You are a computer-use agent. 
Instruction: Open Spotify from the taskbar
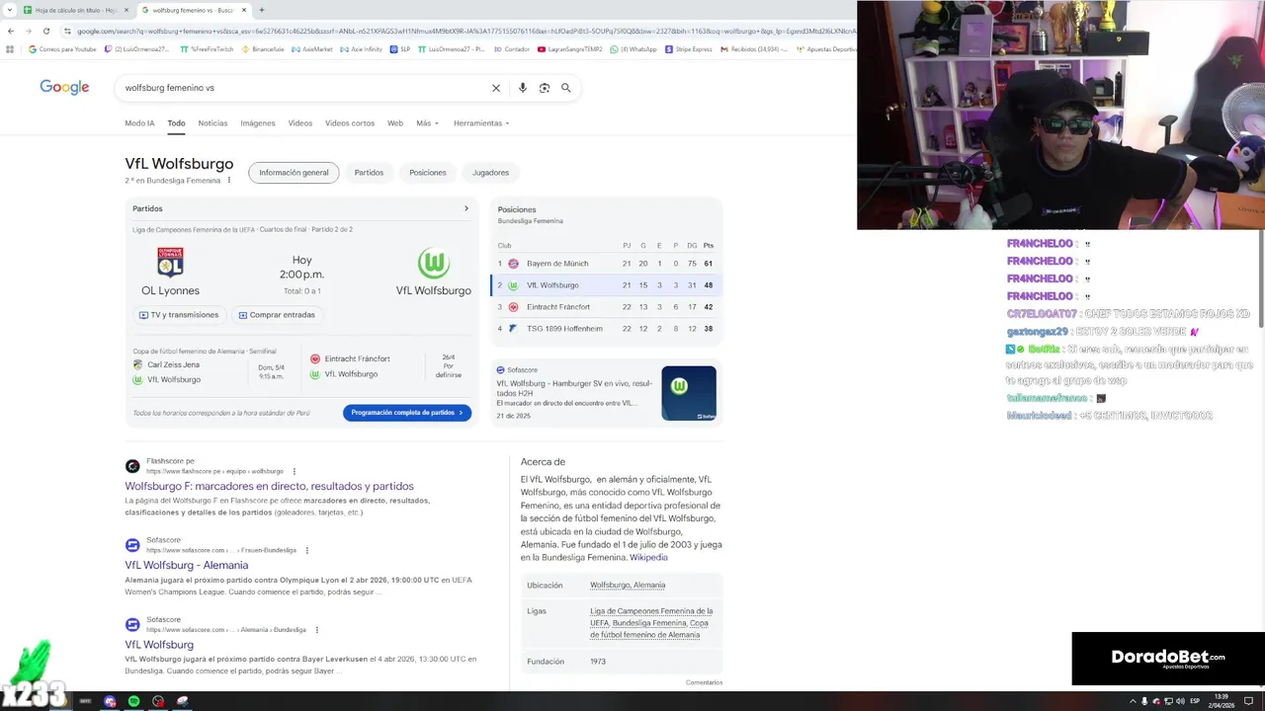coord(134,701)
